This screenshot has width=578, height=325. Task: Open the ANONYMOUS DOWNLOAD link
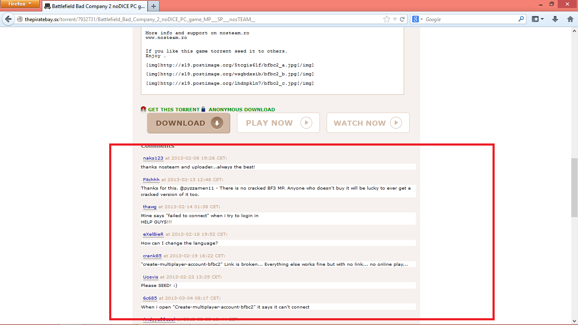point(242,110)
